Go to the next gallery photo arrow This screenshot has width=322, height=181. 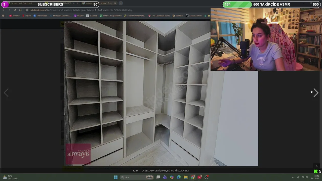[316, 93]
